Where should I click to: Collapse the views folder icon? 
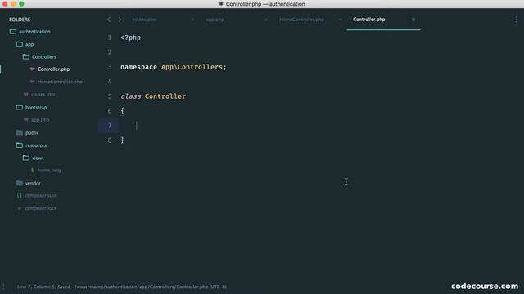(x=25, y=158)
